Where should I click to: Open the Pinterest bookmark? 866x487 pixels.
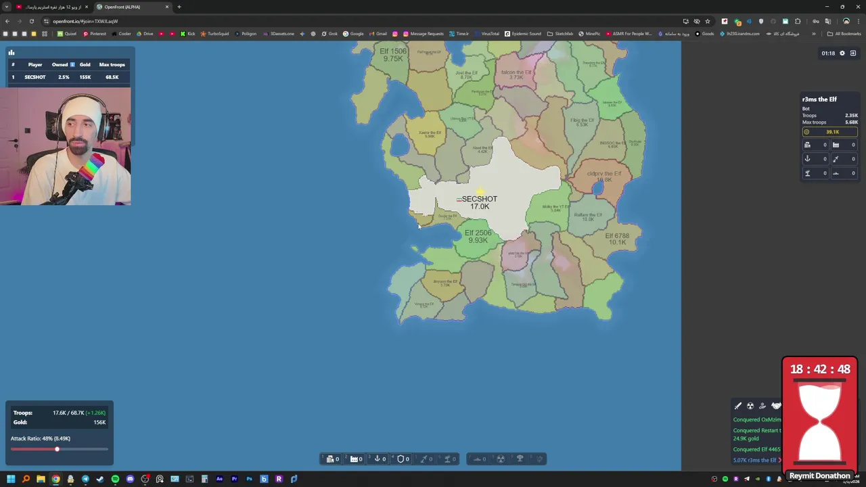[x=95, y=34]
